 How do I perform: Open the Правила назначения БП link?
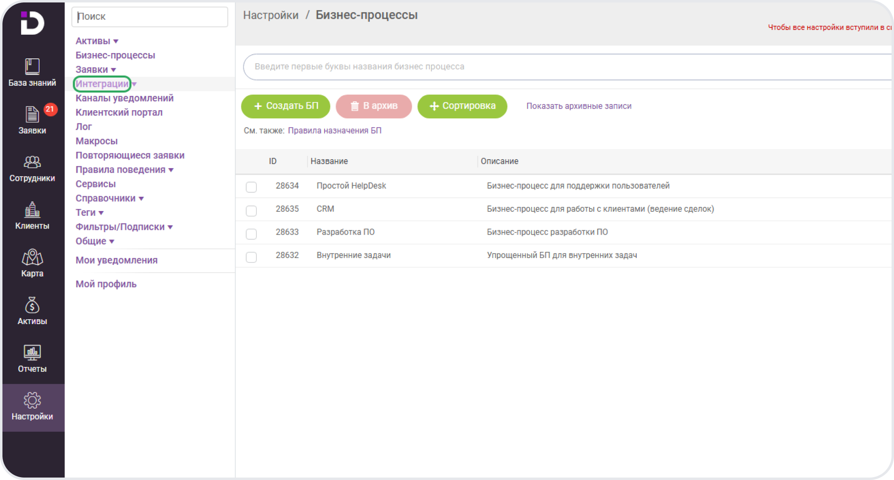tap(334, 131)
